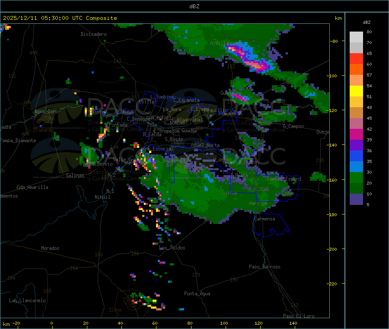
Task: Click the Goudge map label
Action: (189, 131)
